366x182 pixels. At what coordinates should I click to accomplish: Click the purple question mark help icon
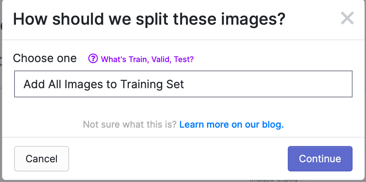click(x=93, y=59)
